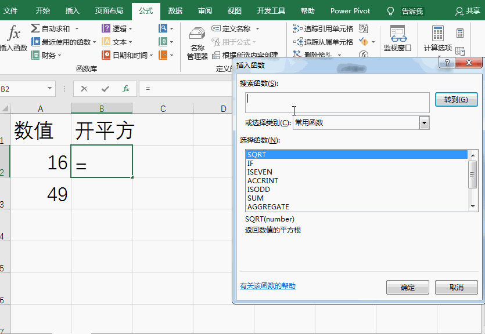Toggle Show Formulas icon in ribbon
The height and width of the screenshot is (334, 485).
point(364,28)
